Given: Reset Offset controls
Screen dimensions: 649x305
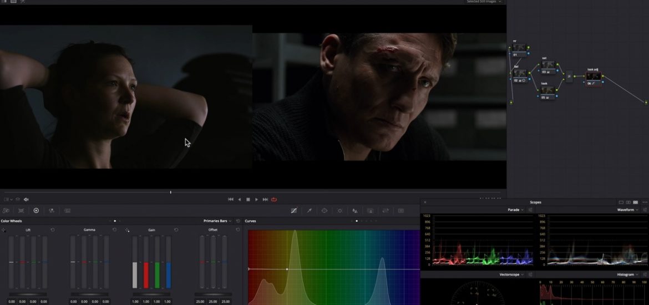Looking at the screenshot, I should tap(237, 230).
